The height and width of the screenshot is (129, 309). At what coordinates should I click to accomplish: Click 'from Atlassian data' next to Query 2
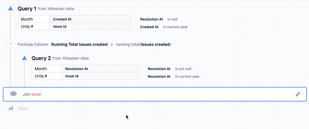[71, 58]
